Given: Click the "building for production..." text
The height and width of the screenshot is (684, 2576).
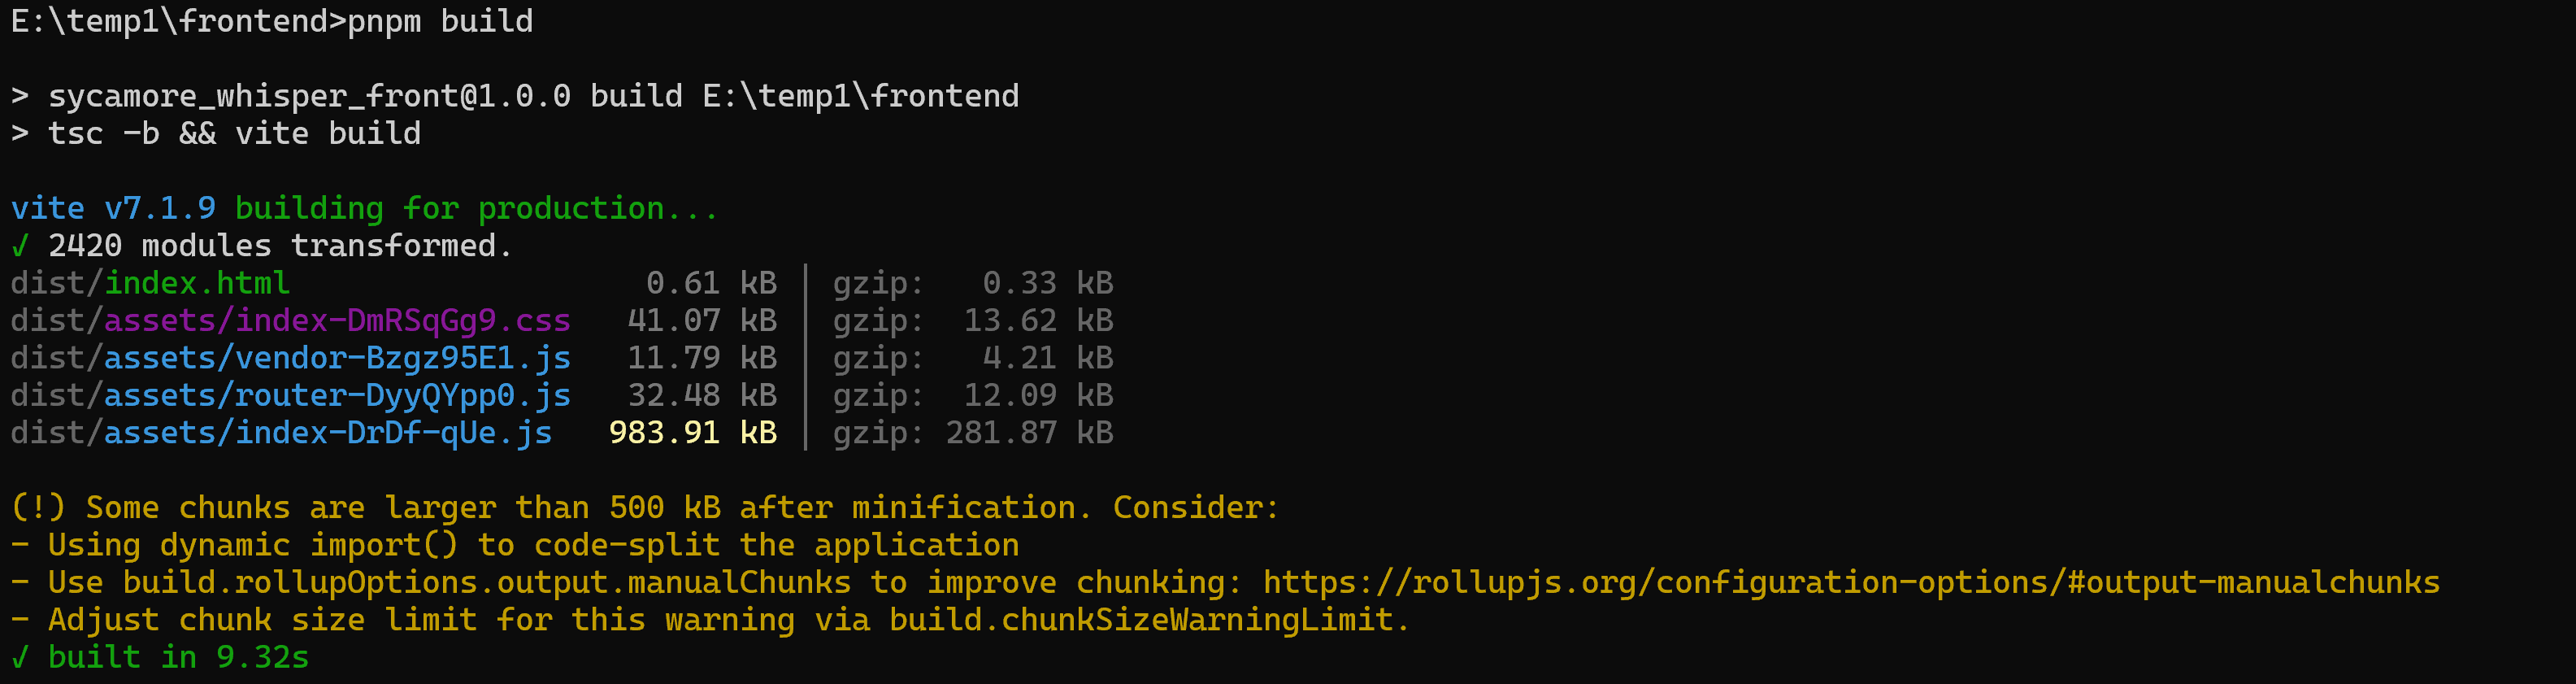Looking at the screenshot, I should (476, 209).
